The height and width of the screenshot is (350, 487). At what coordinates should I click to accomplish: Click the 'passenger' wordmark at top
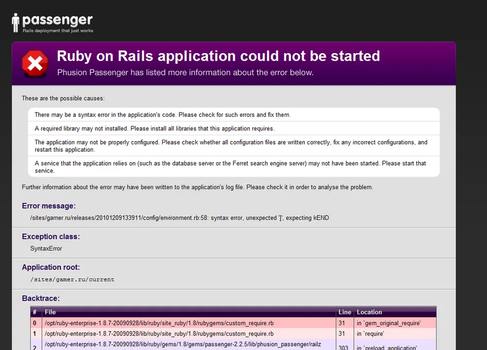pyautogui.click(x=57, y=20)
